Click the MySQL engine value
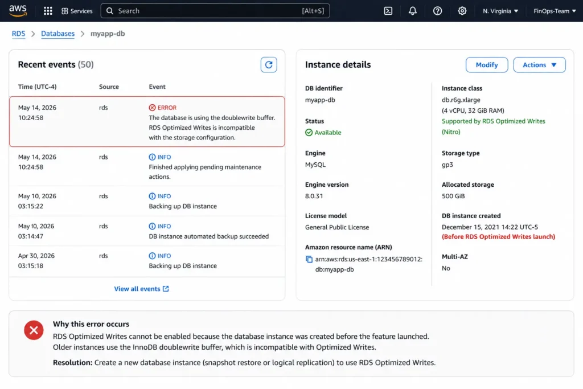This screenshot has height=389, width=583. pos(315,165)
